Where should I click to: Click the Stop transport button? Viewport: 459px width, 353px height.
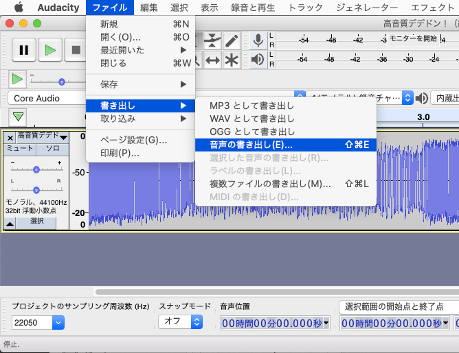tap(76, 49)
